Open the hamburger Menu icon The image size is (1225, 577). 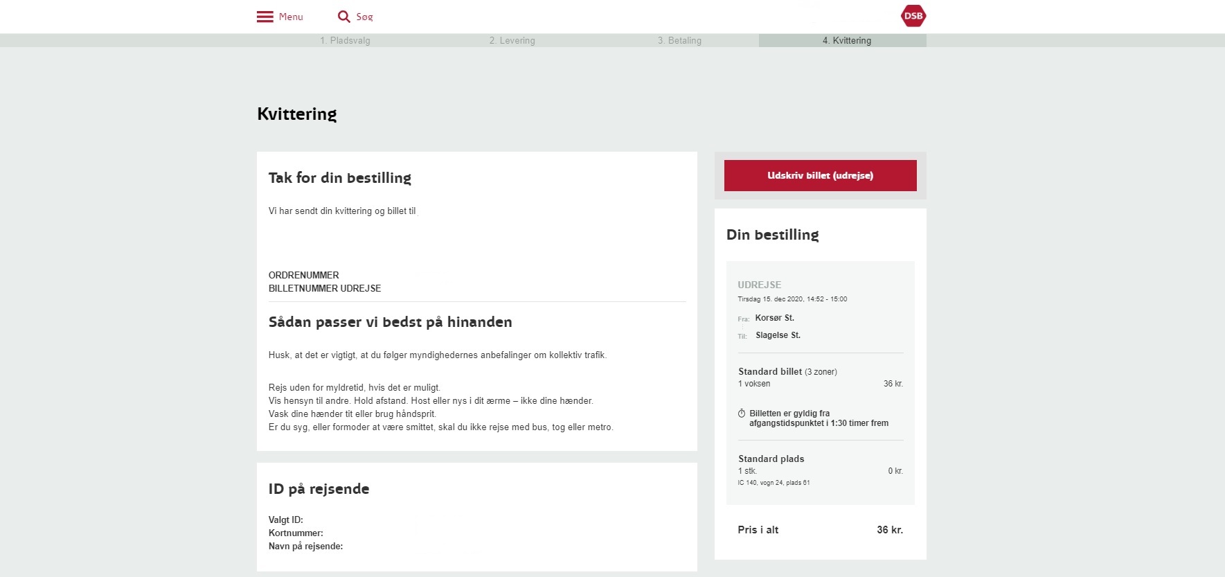pyautogui.click(x=265, y=17)
